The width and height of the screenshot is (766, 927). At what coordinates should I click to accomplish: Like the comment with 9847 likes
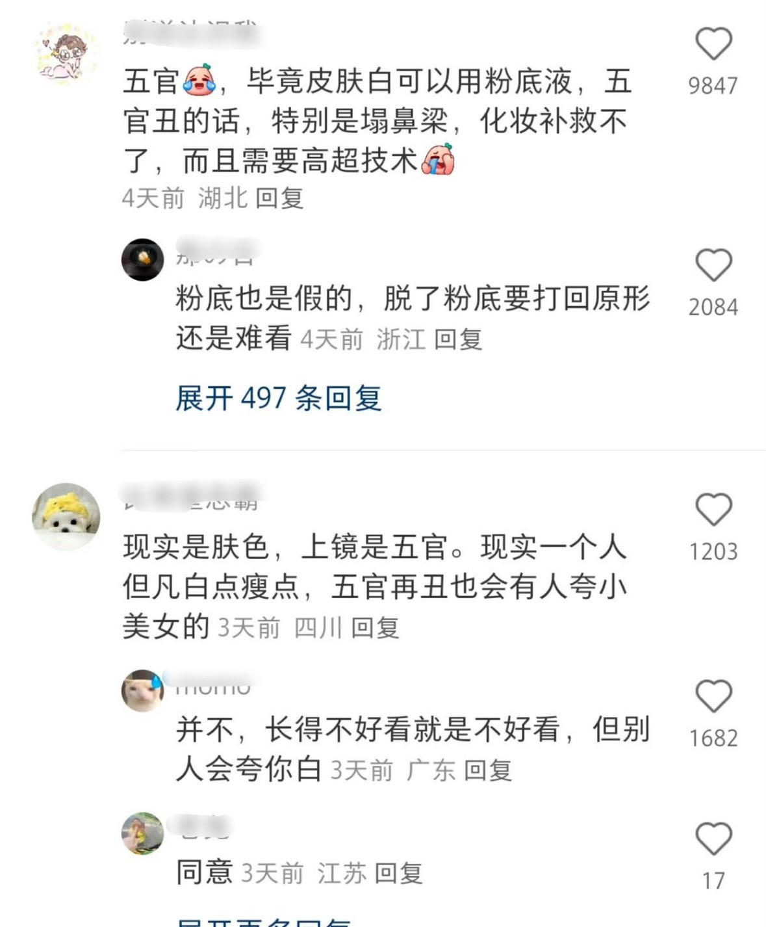point(713,44)
